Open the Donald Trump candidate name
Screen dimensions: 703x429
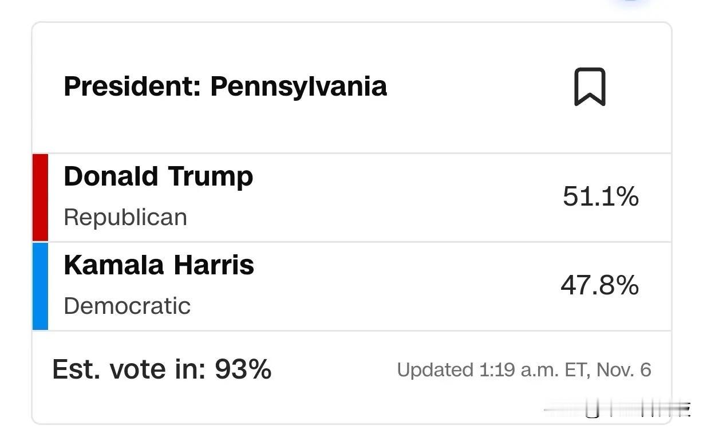159,176
